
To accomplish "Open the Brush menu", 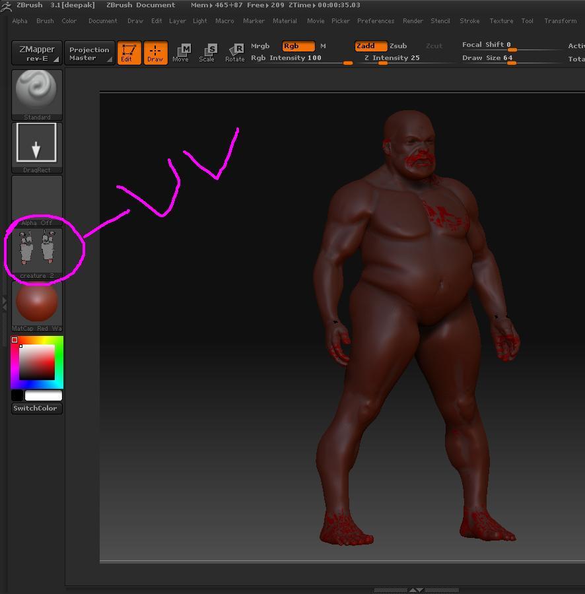I will [x=45, y=21].
